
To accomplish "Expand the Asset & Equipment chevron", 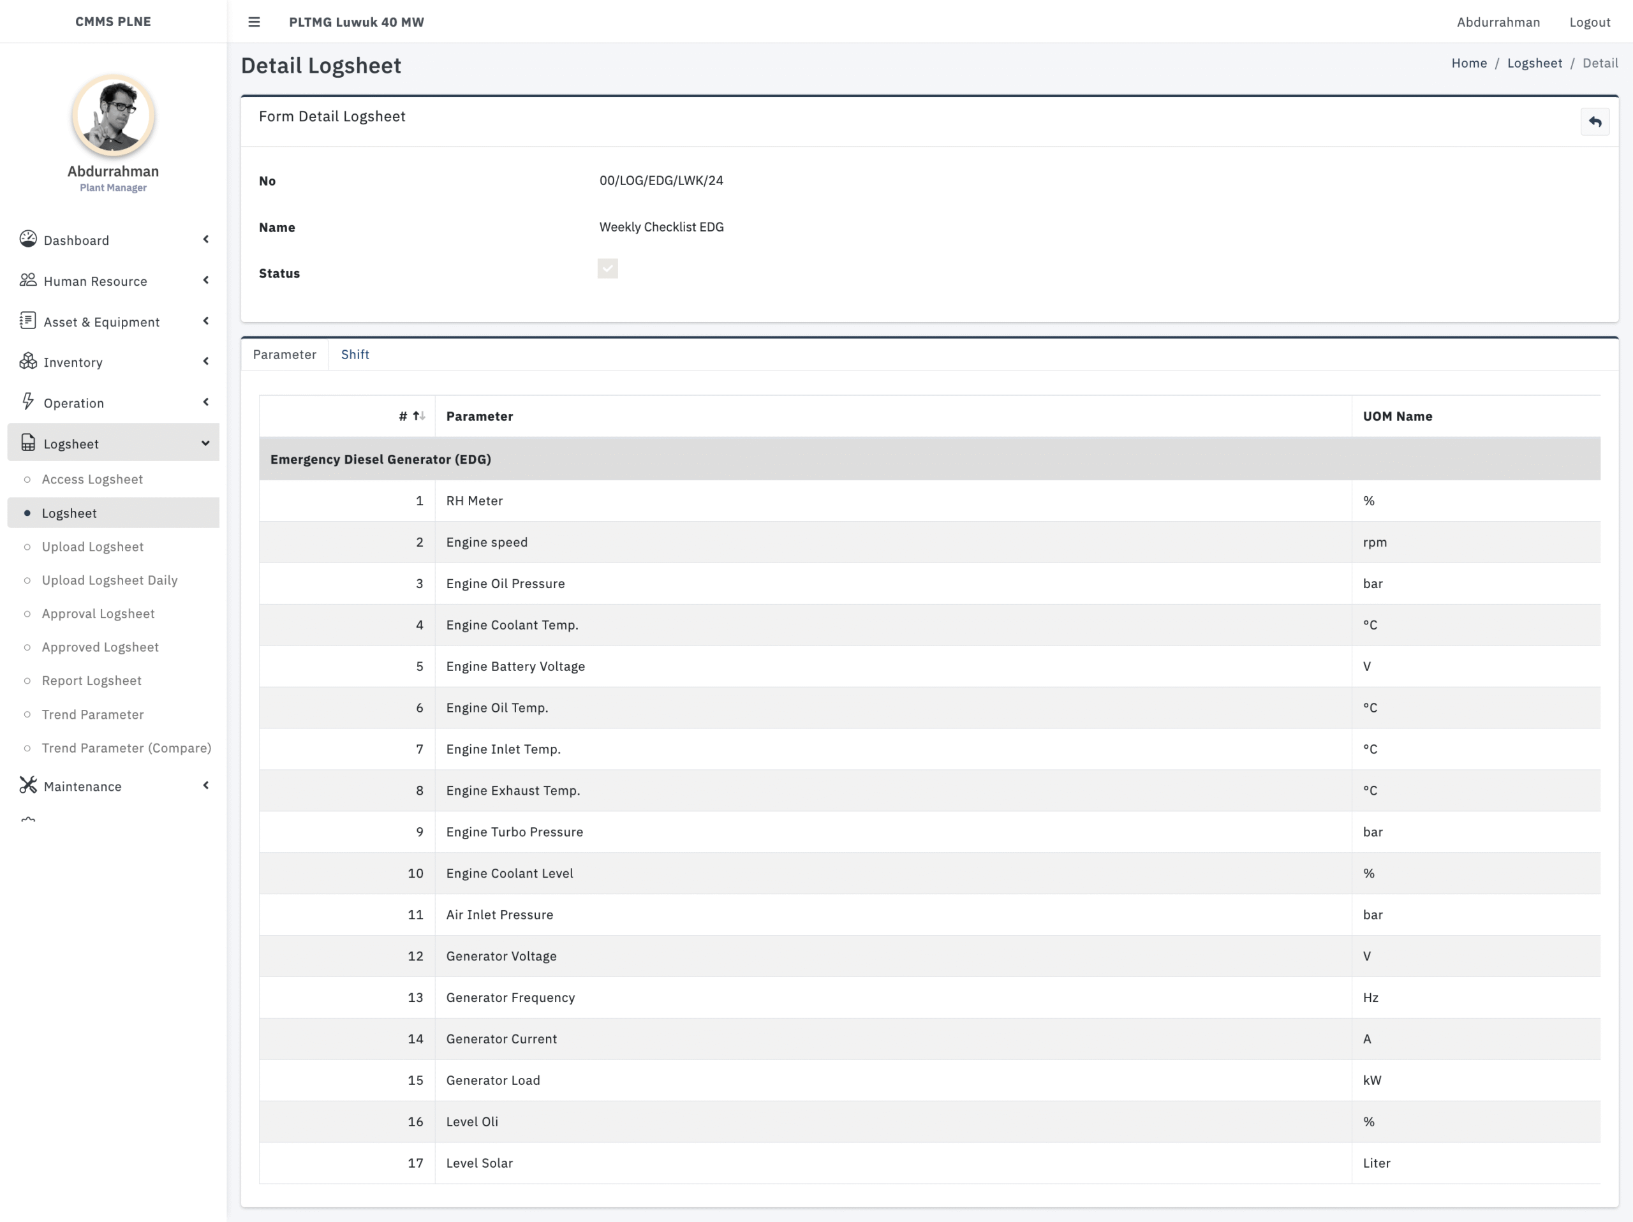I will click(206, 320).
